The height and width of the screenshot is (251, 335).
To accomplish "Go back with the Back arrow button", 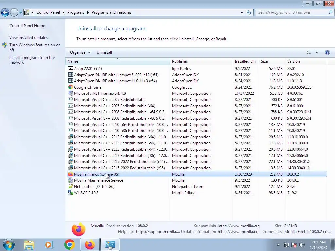I will click(x=5, y=13).
